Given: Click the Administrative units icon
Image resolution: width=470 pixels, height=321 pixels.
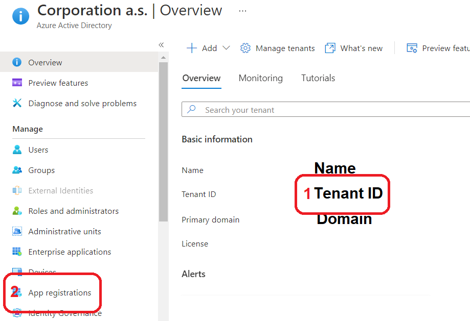Looking at the screenshot, I should coord(17,231).
